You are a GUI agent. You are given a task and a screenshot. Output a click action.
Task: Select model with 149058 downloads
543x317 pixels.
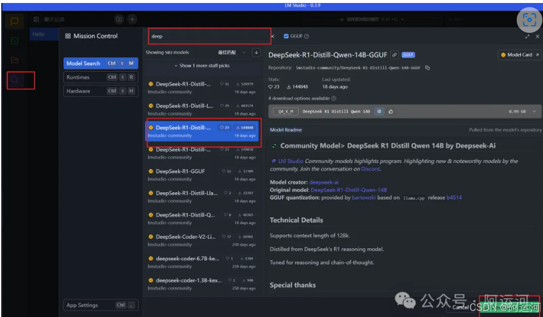tap(202, 153)
